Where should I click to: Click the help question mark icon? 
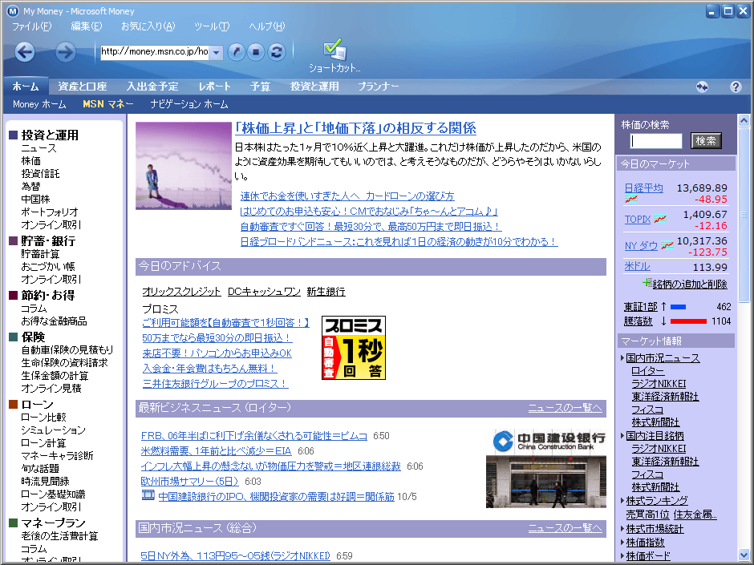[x=736, y=87]
